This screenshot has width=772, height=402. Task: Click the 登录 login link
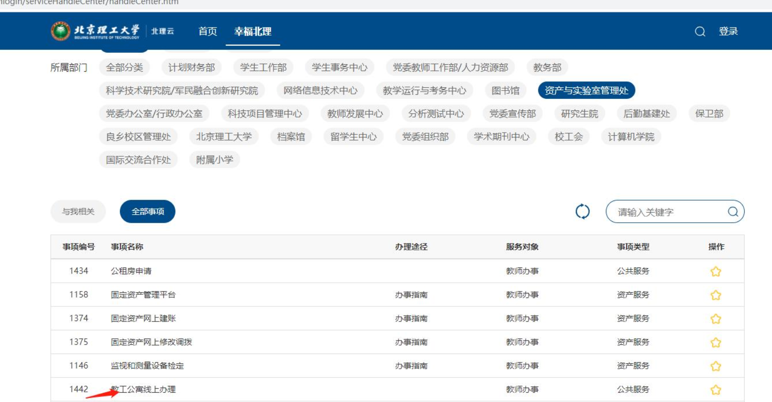coord(728,31)
